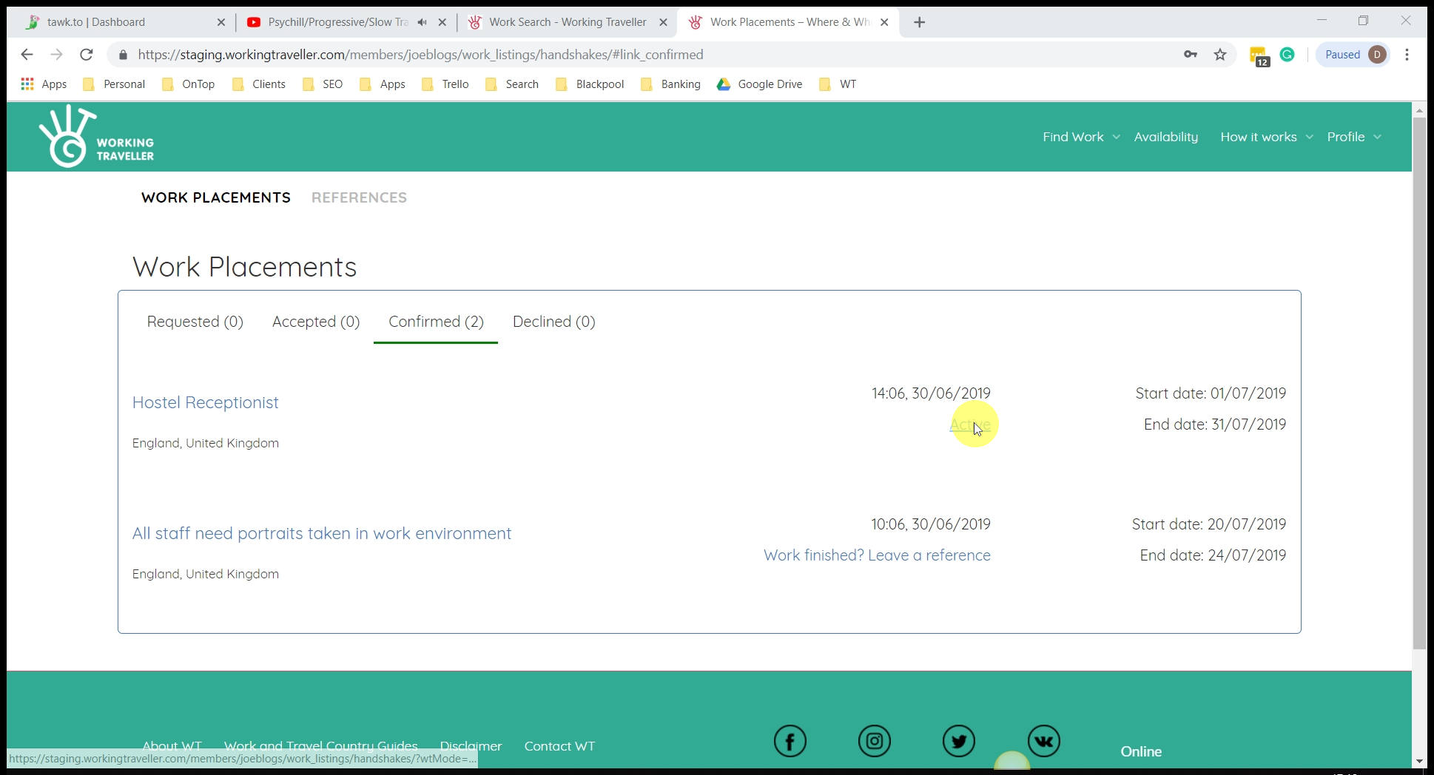Click the browser address bar URL
The height and width of the screenshot is (775, 1434).
[x=420, y=55]
